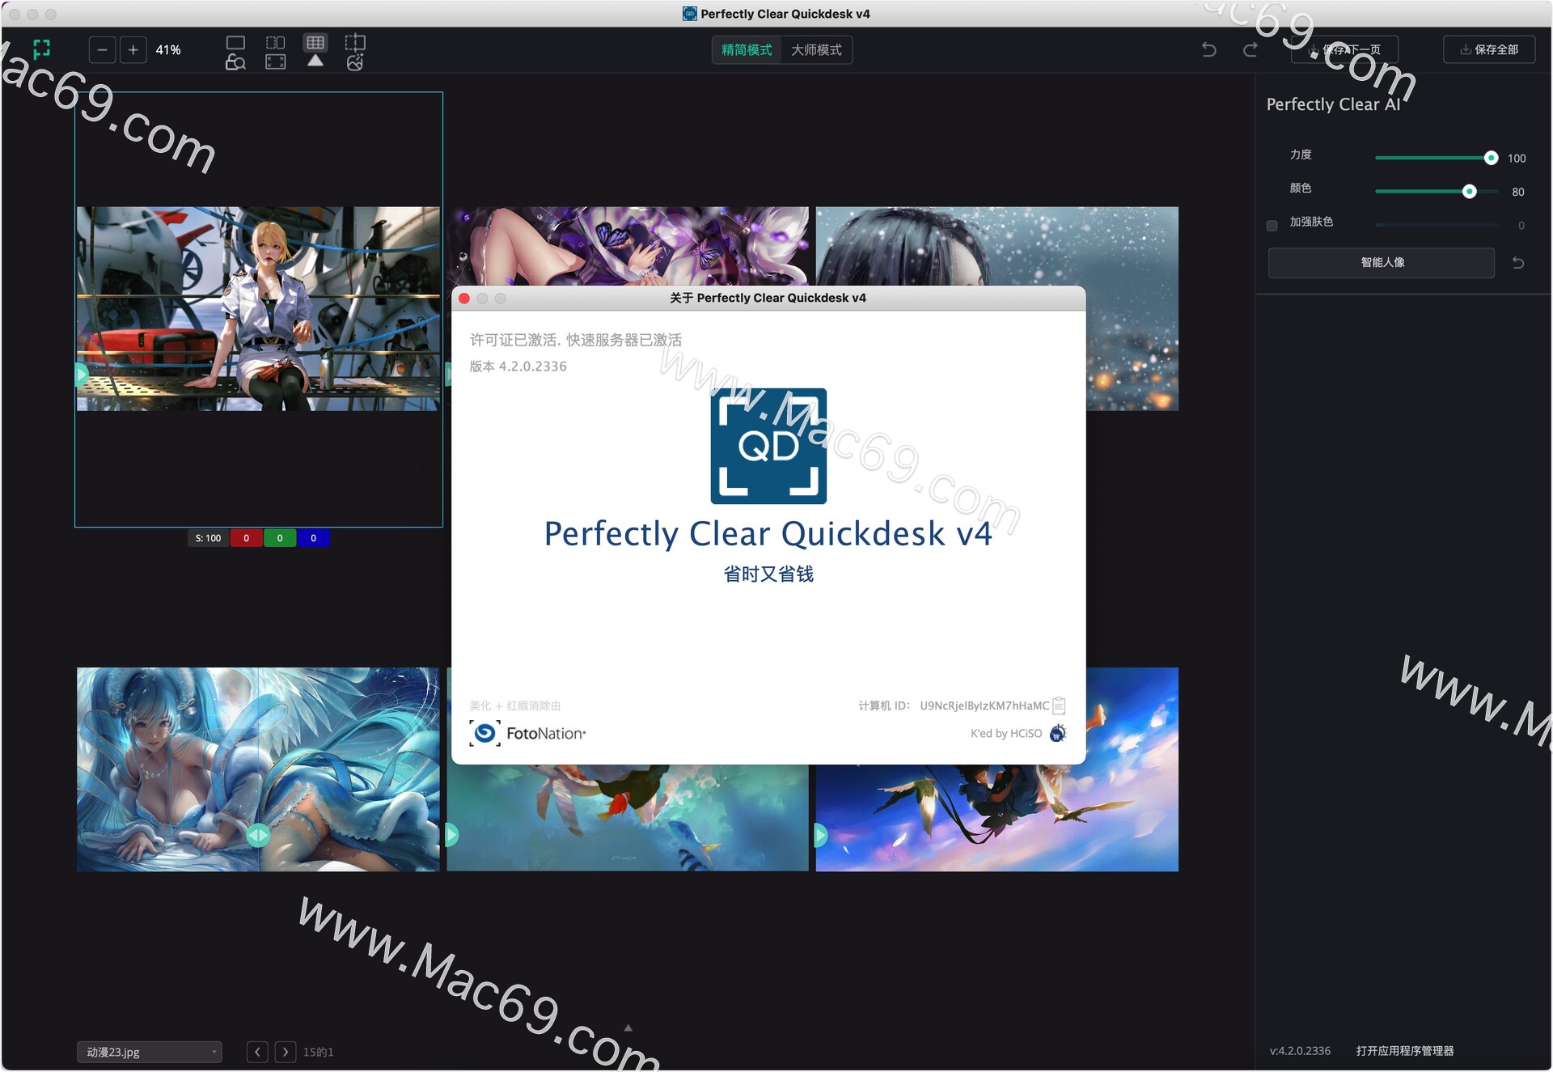Click the fit-to-screen icon
This screenshot has width=1553, height=1072.
point(275,62)
